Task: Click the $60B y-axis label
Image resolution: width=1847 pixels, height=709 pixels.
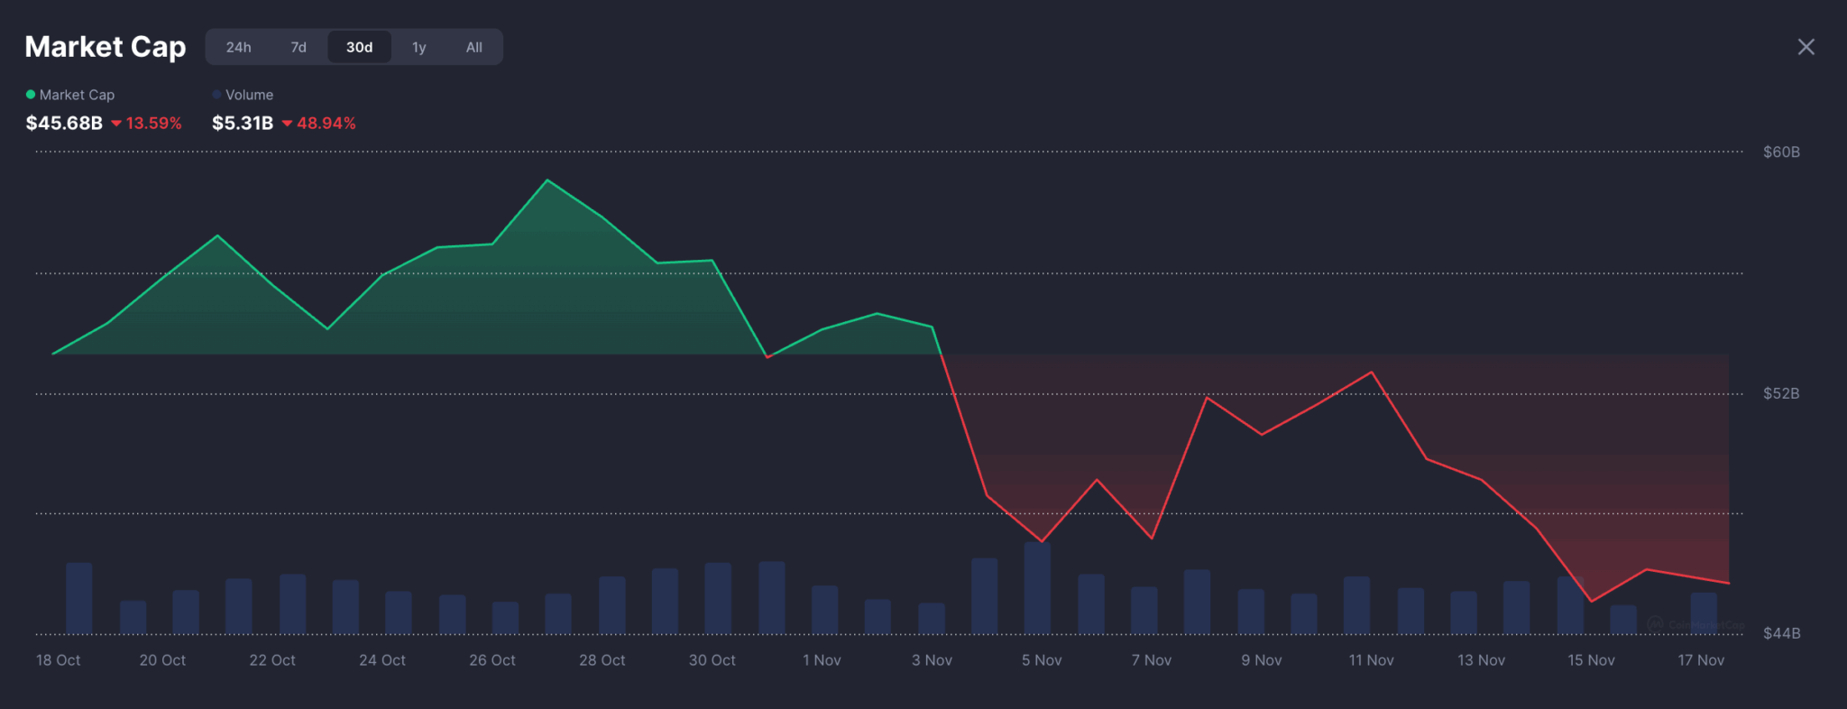Action: pos(1781,152)
